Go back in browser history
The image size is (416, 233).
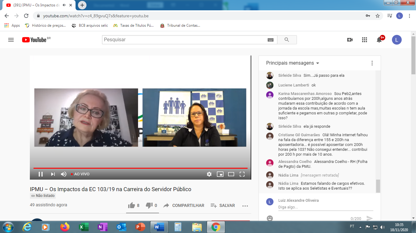click(x=7, y=16)
